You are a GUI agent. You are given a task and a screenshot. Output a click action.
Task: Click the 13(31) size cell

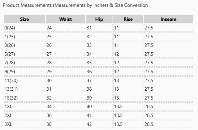click(x=24, y=89)
